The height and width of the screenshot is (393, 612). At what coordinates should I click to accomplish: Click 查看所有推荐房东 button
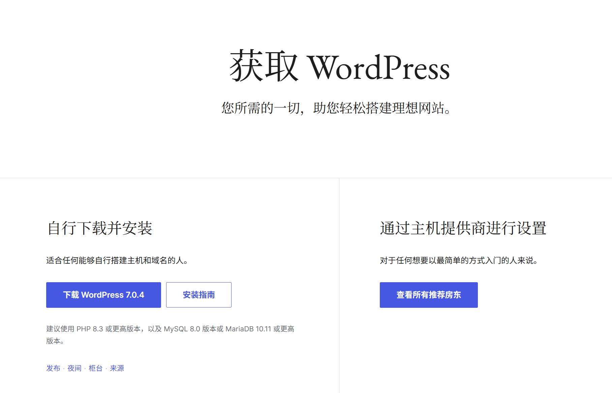(x=429, y=295)
